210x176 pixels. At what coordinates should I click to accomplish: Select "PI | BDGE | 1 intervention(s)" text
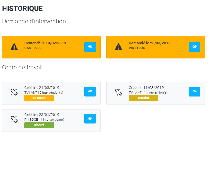[44, 120]
